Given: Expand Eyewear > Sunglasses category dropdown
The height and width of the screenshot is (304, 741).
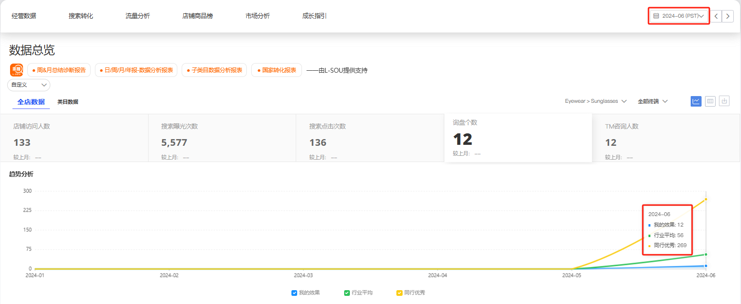Looking at the screenshot, I should click(596, 101).
